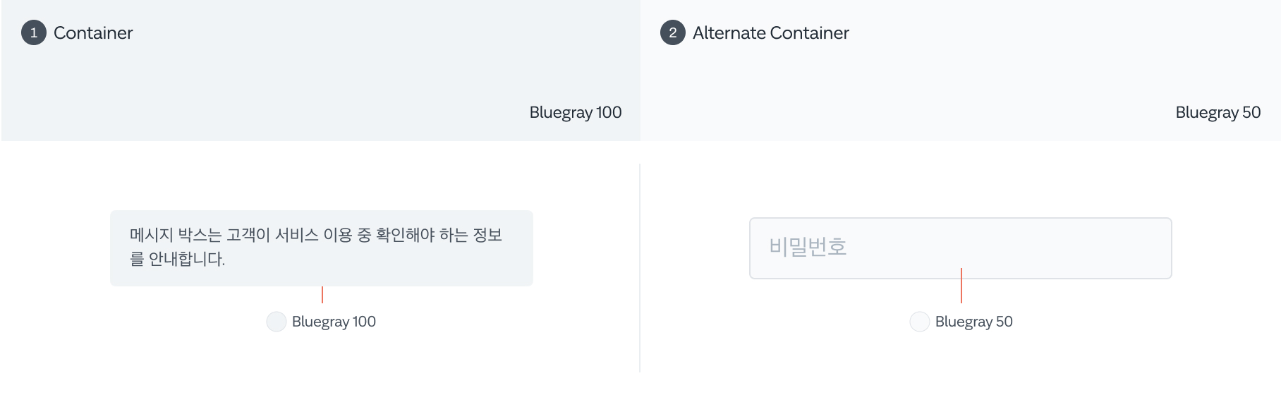This screenshot has width=1281, height=395.
Task: Click the 비밀번호 placeholder text
Action: coord(808,247)
